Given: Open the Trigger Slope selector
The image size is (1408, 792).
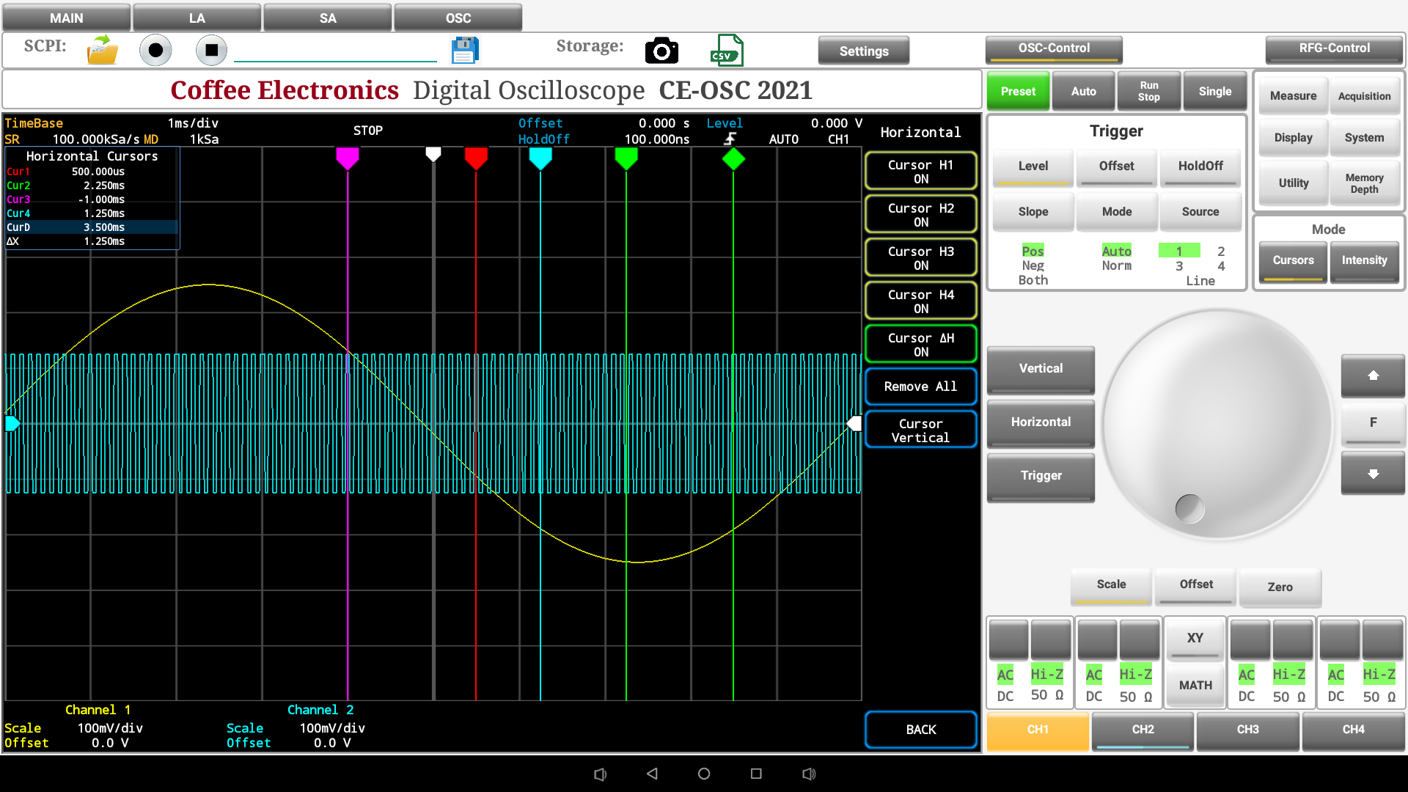Looking at the screenshot, I should point(1033,211).
